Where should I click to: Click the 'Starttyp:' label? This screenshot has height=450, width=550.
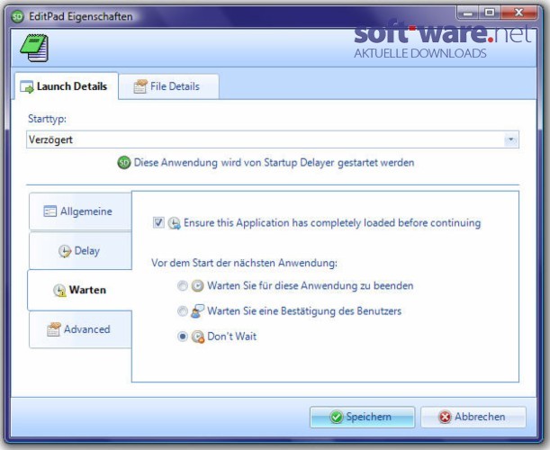[47, 119]
